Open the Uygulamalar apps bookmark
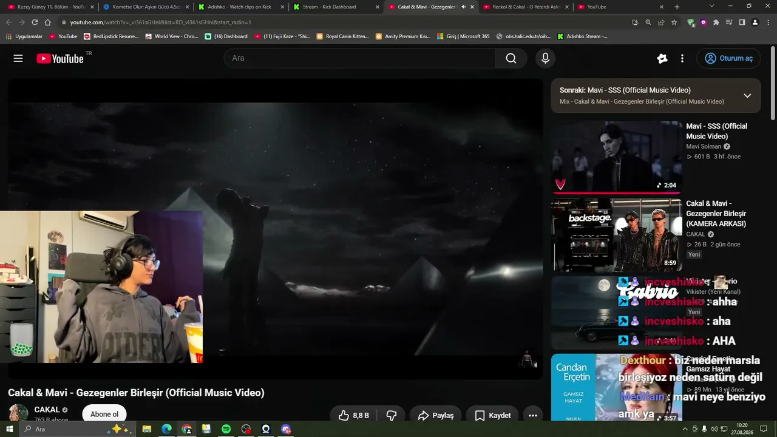Viewport: 777px width, 437px height. click(24, 36)
